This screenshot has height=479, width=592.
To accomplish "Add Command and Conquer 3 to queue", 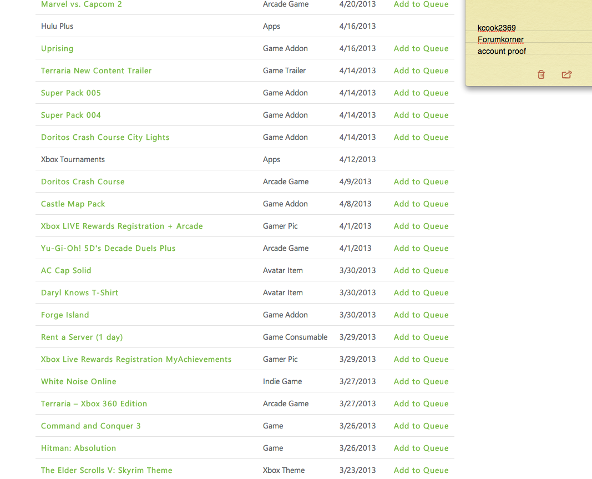I will pyautogui.click(x=421, y=426).
